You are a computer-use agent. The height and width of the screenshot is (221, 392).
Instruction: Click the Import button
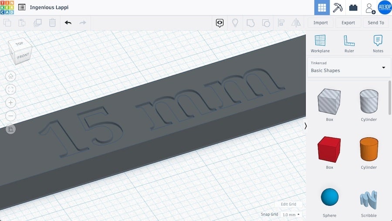pos(321,23)
